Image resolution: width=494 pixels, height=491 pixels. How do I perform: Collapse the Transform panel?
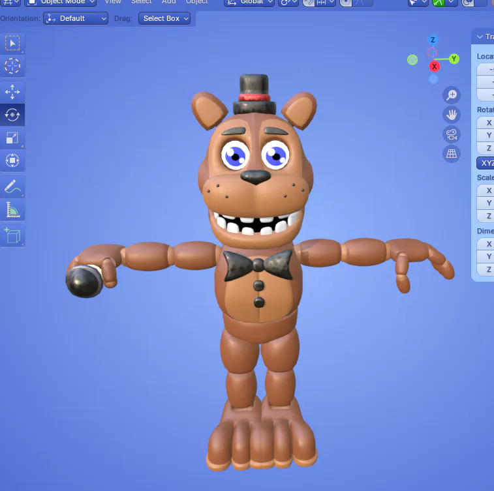pos(480,37)
